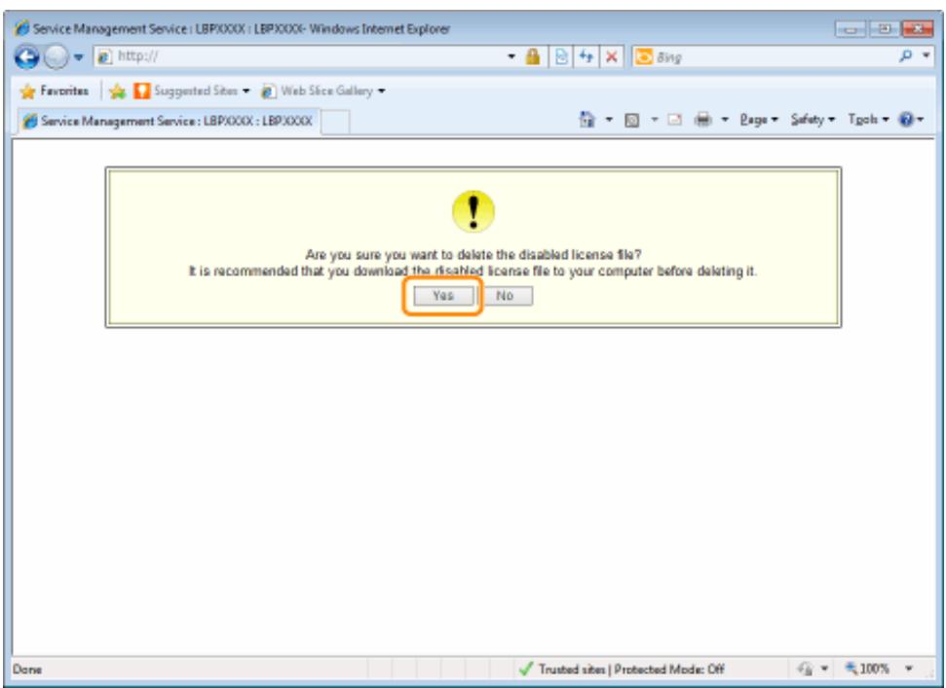
Task: Open the Page menu
Action: click(759, 120)
